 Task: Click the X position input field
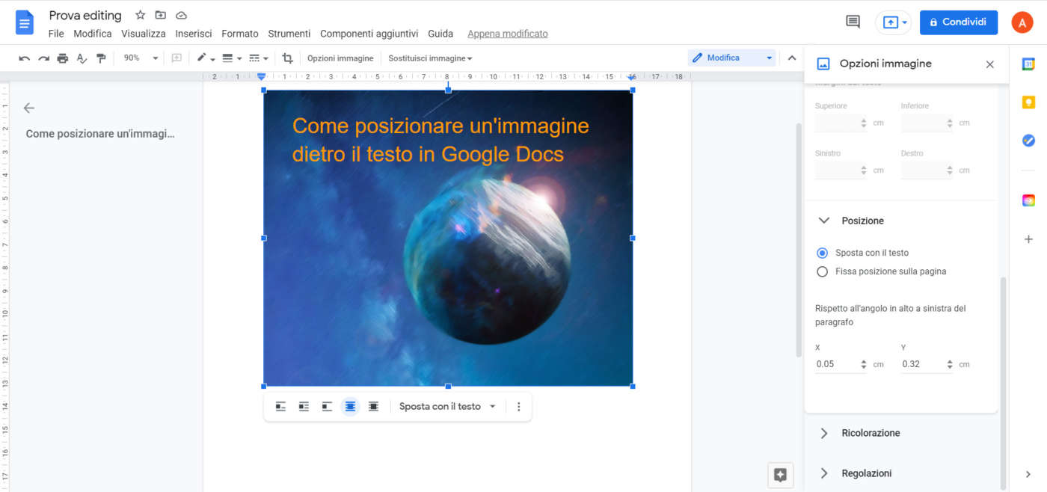click(835, 364)
